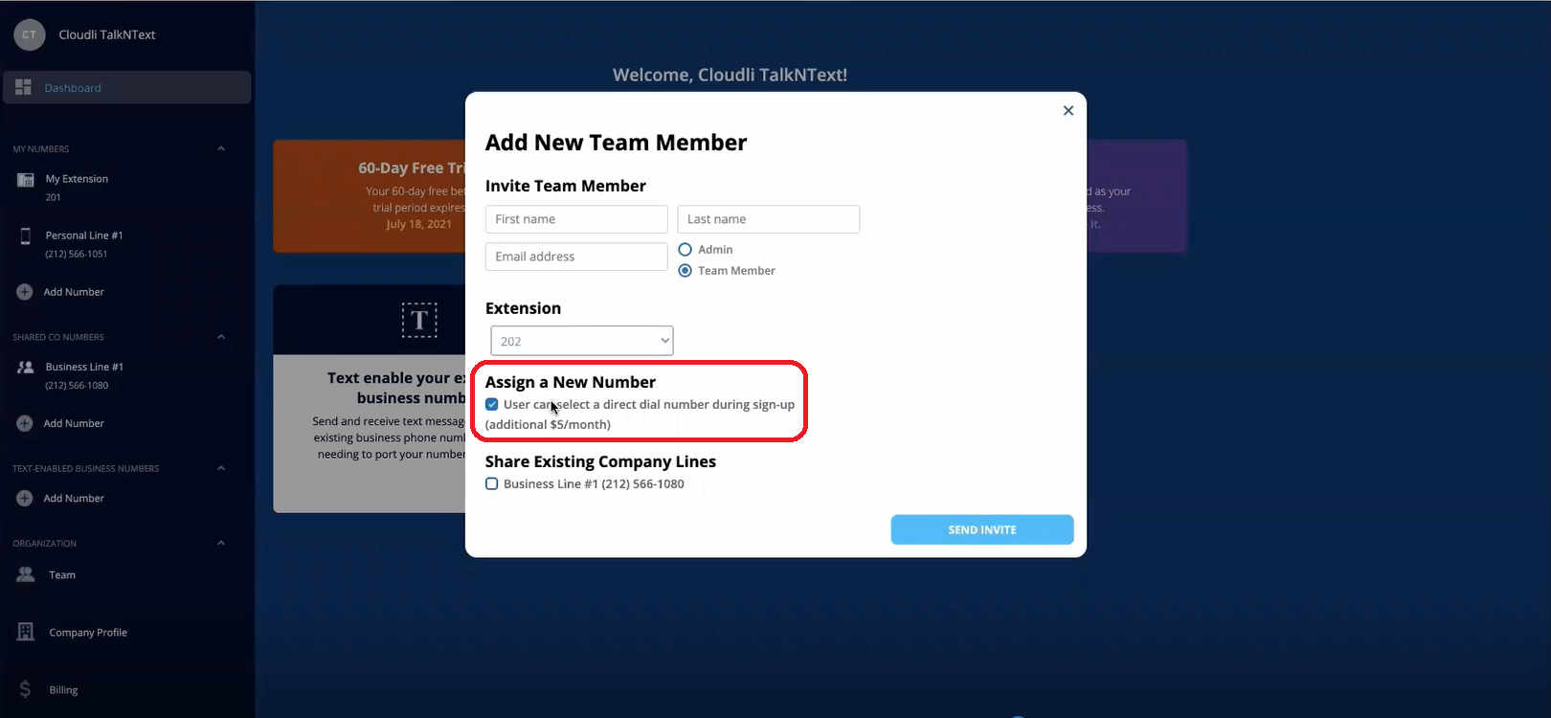Click the My Extension icon

(x=26, y=180)
